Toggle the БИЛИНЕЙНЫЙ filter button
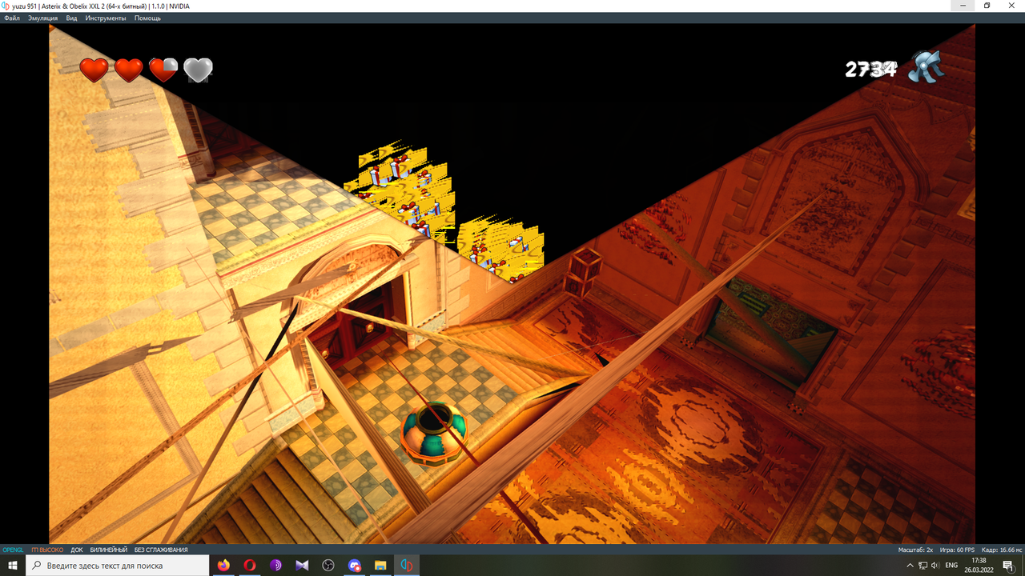Viewport: 1025px width, 576px height. [109, 550]
